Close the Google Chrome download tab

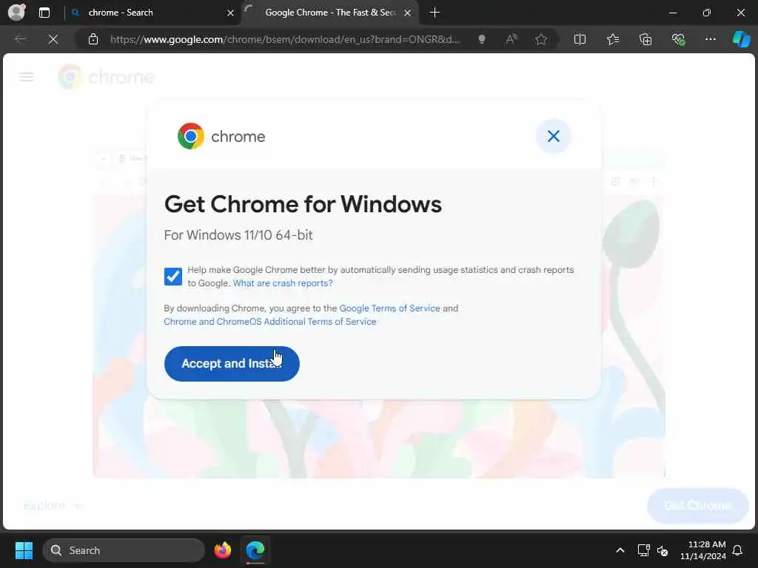point(408,13)
